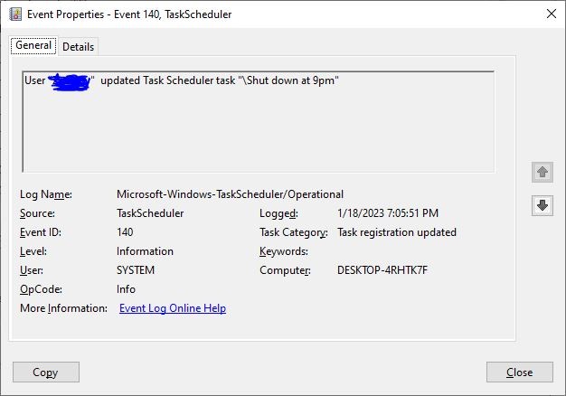Click the "\Shut down at 9pm" task text
Image resolution: width=566 pixels, height=396 pixels.
coord(288,80)
